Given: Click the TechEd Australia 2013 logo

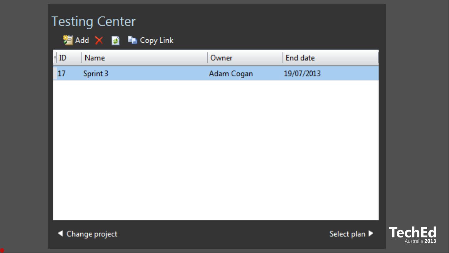Looking at the screenshot, I should pos(413,235).
